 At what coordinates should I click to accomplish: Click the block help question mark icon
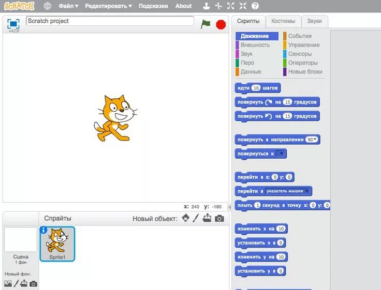[x=255, y=6]
